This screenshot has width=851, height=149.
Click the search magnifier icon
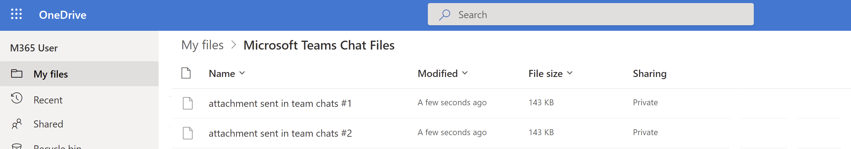(444, 15)
